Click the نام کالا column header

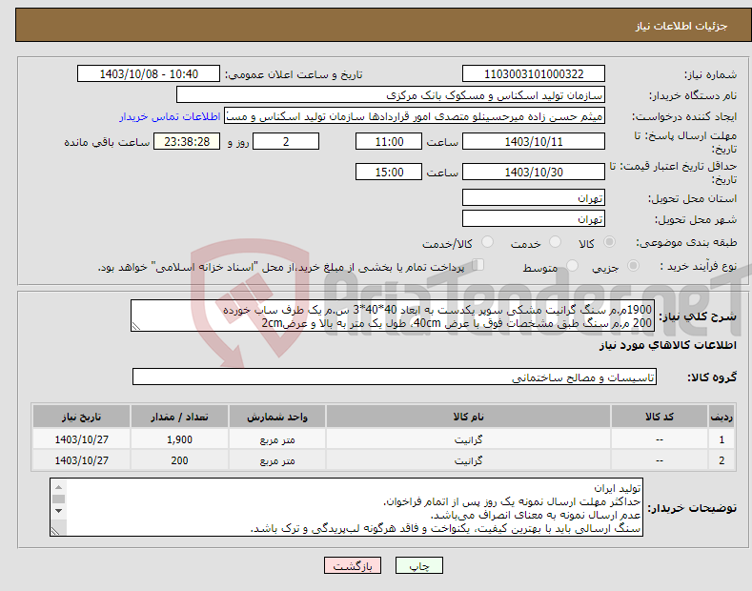pyautogui.click(x=468, y=417)
